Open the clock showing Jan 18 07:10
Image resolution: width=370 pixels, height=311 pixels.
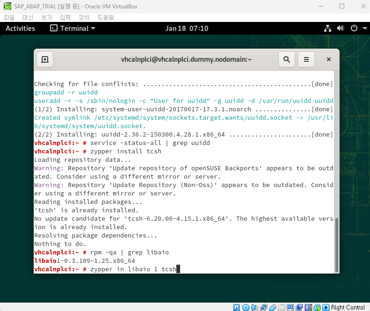coord(187,29)
